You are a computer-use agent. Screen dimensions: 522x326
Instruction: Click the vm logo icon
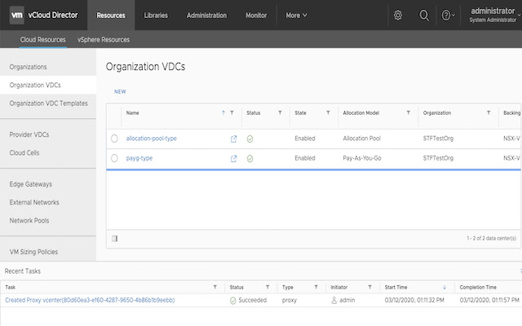16,15
